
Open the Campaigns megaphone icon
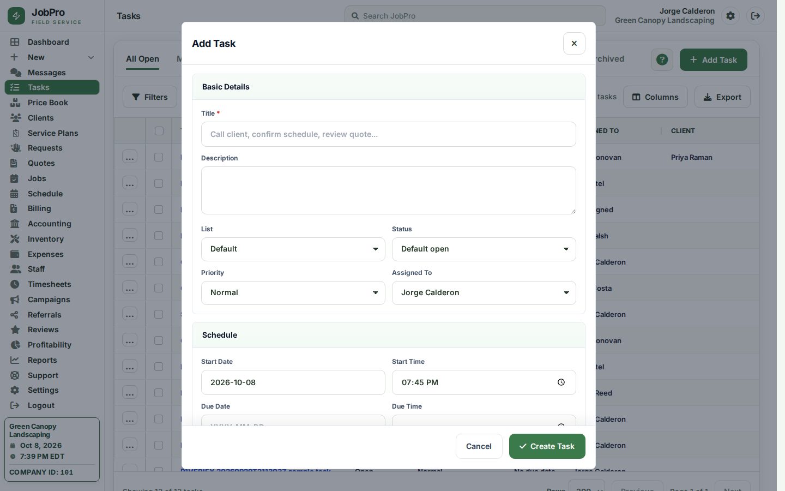[x=15, y=300]
